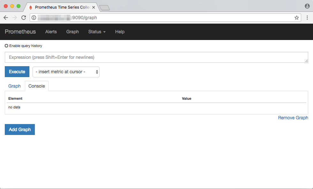Click the browser forward arrow
The image size is (313, 189).
click(15, 18)
